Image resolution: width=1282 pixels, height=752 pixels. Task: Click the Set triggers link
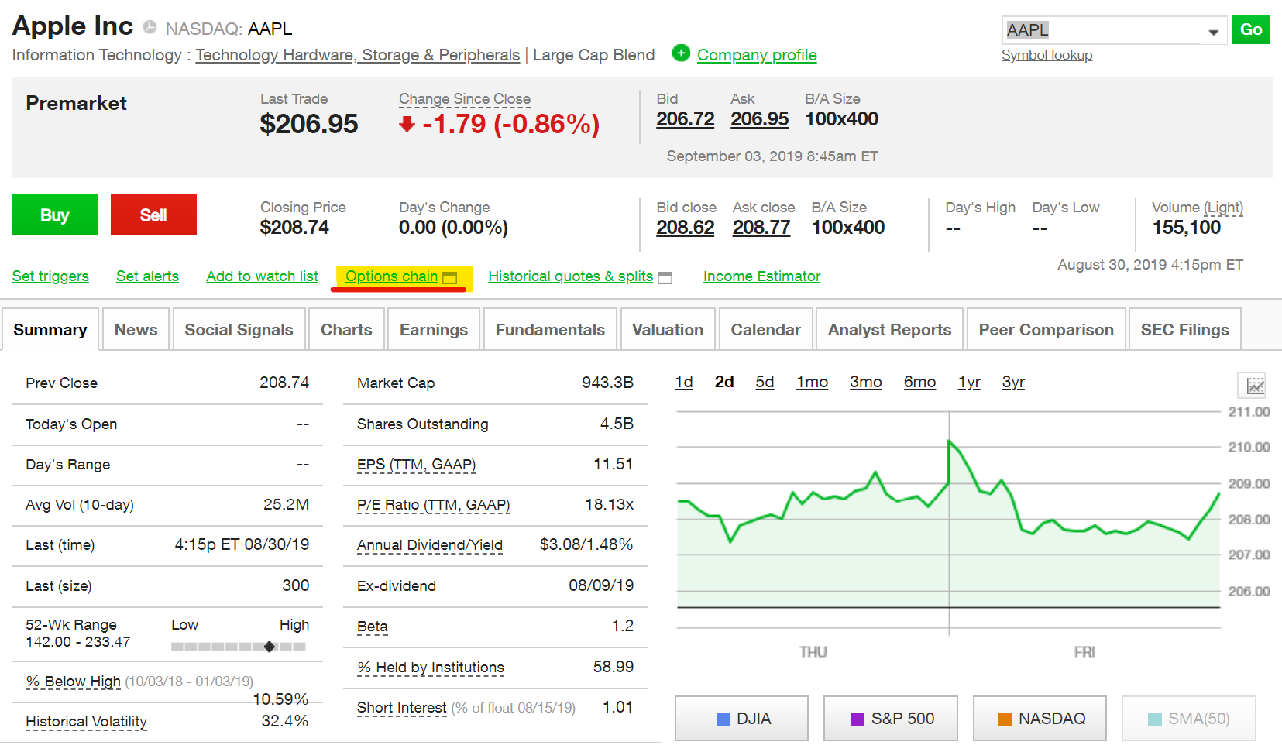tap(50, 276)
